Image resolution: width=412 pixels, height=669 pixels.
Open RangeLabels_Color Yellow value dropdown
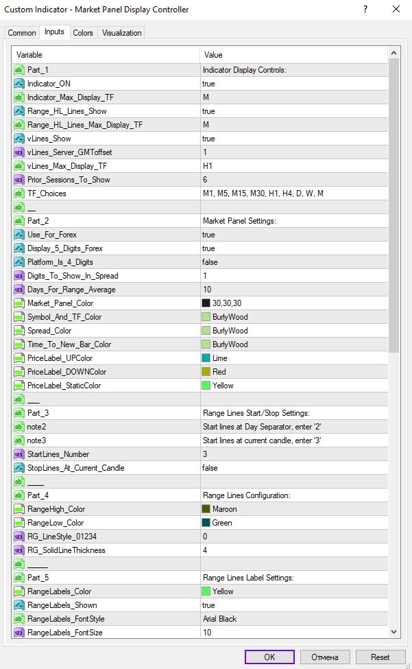pos(294,591)
